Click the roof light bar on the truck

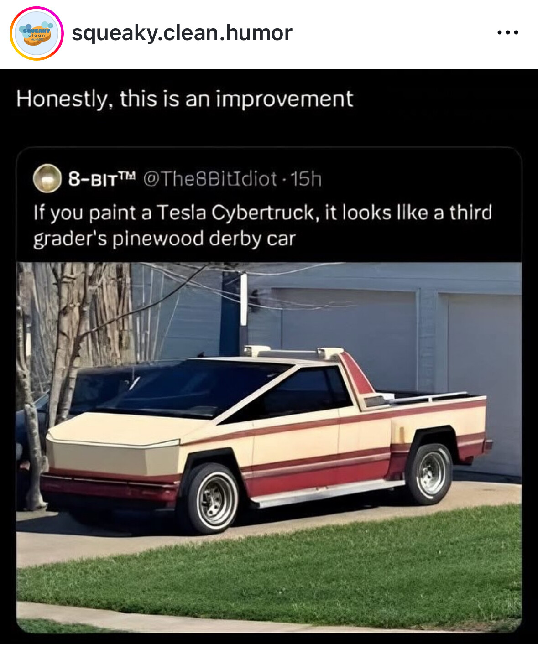click(293, 352)
